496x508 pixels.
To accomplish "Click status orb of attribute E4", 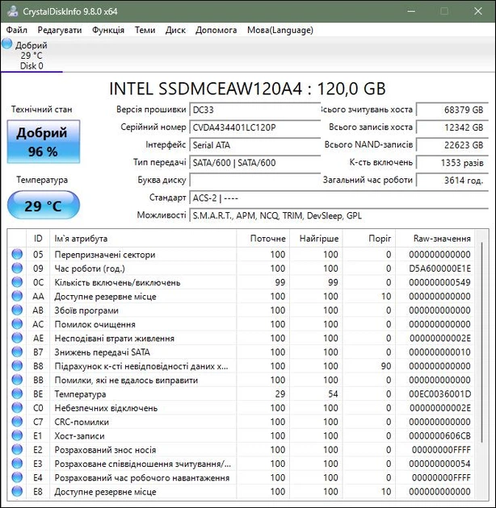I will [x=17, y=477].
